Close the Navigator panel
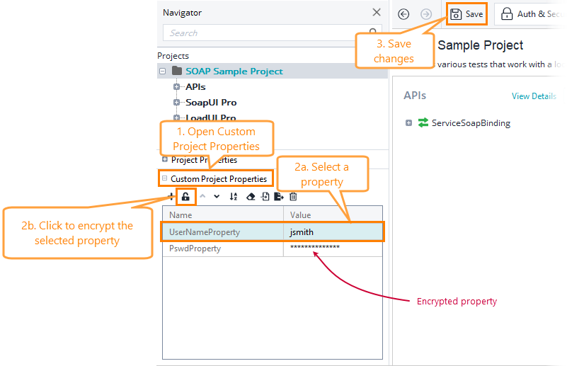This screenshot has height=366, width=567. coord(377,12)
